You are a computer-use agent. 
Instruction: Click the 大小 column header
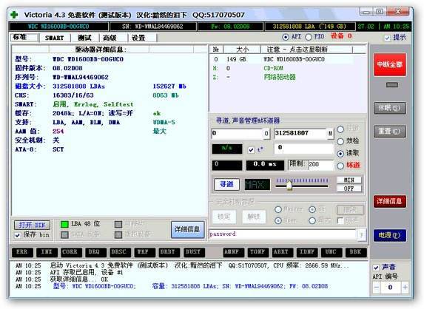pos(242,50)
